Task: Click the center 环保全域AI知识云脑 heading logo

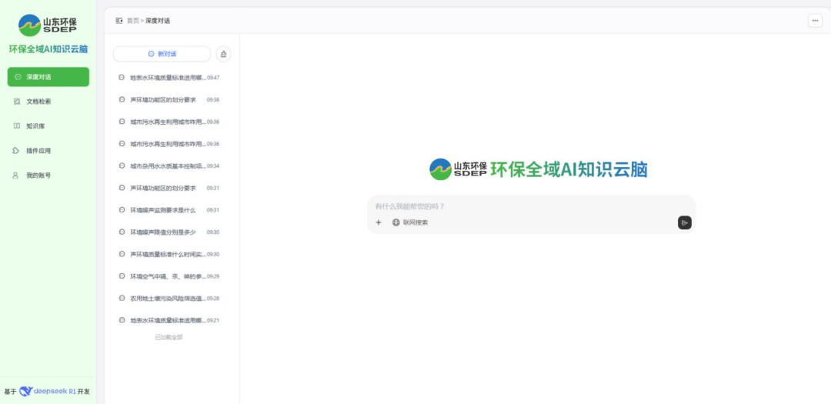Action: [x=539, y=169]
